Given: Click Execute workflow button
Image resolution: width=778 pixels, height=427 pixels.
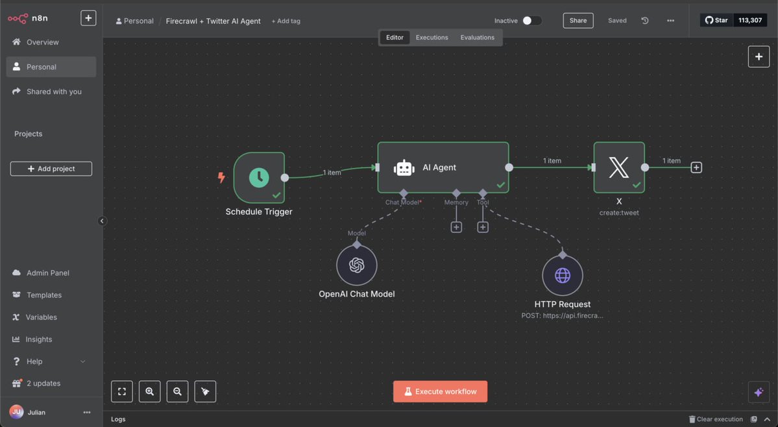Looking at the screenshot, I should coord(440,391).
